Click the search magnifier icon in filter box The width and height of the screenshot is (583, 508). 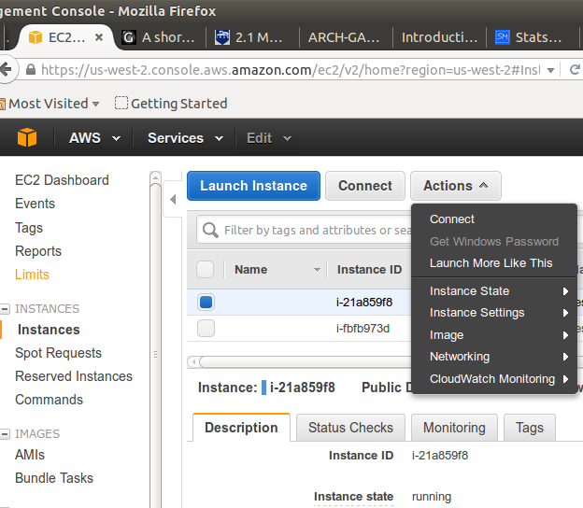tap(210, 230)
